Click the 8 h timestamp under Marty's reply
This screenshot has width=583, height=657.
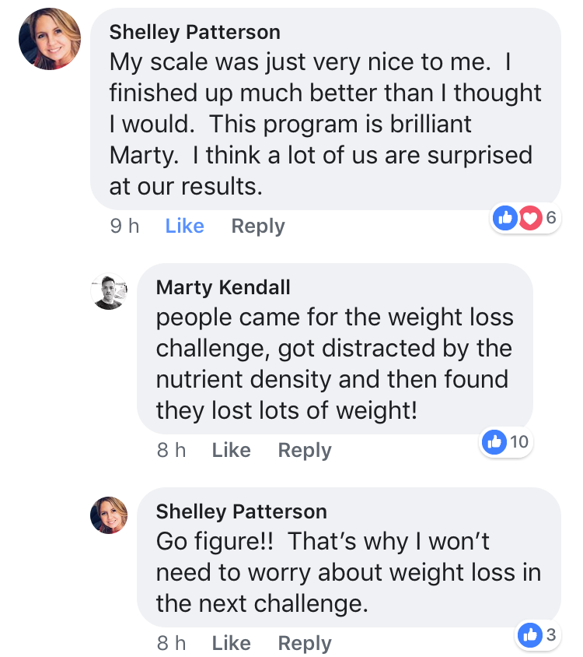(172, 451)
